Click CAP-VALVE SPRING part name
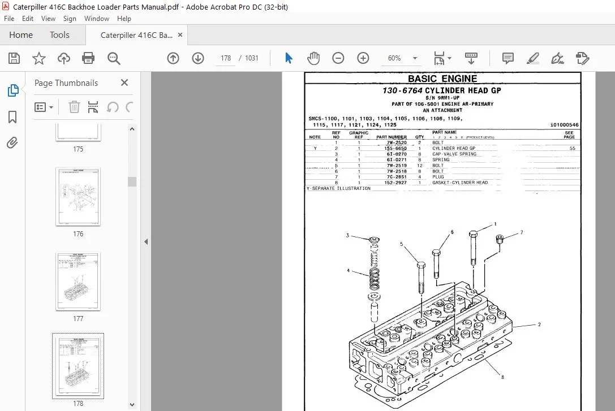615x411 pixels. click(454, 154)
